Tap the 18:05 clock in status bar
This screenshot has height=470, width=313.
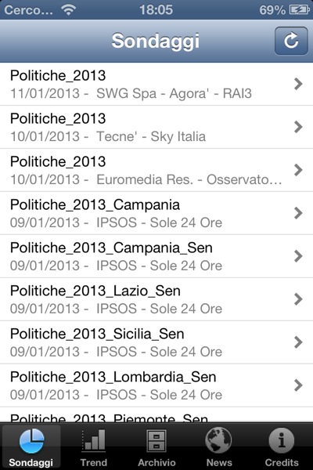point(156,10)
